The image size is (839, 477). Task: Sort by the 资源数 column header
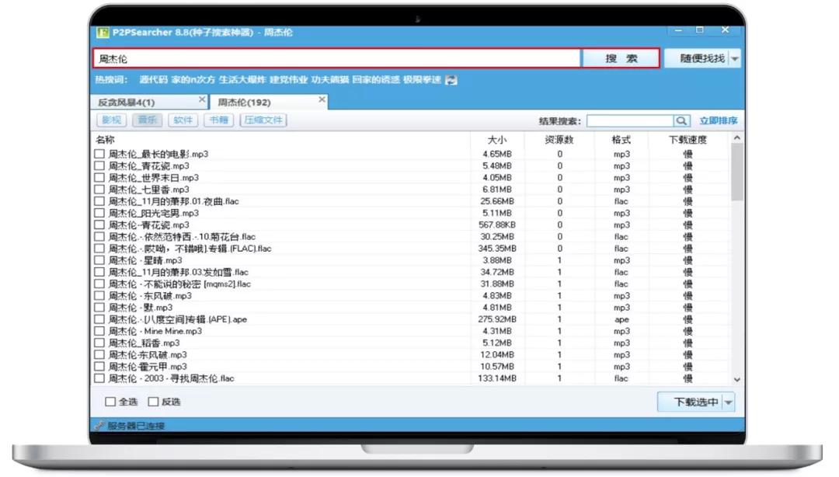coord(559,140)
